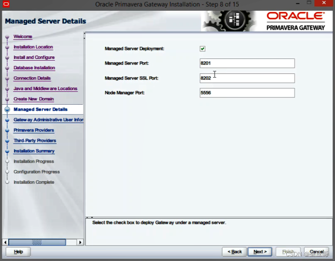Click the Installation Location step bullet icon
This screenshot has height=261, width=335.
(7, 47)
